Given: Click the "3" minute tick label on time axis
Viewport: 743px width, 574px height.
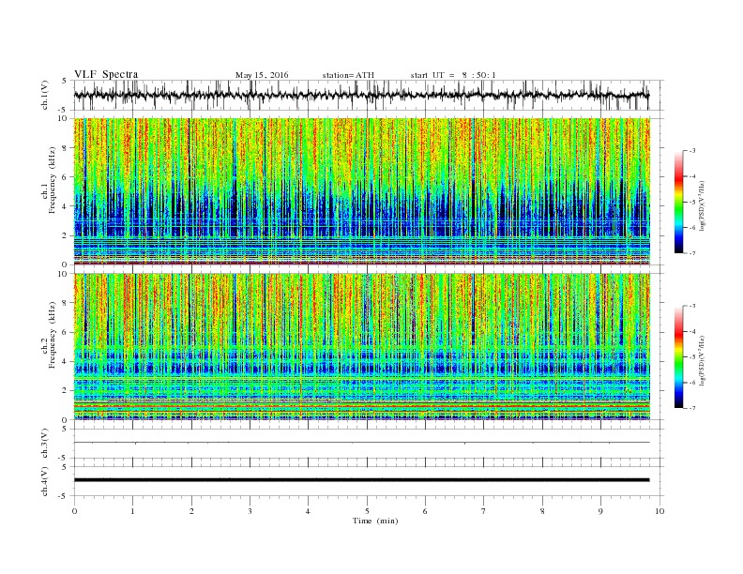Looking at the screenshot, I should coord(250,511).
